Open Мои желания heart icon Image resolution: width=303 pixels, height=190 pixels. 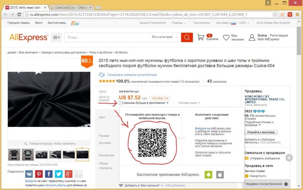226,37
